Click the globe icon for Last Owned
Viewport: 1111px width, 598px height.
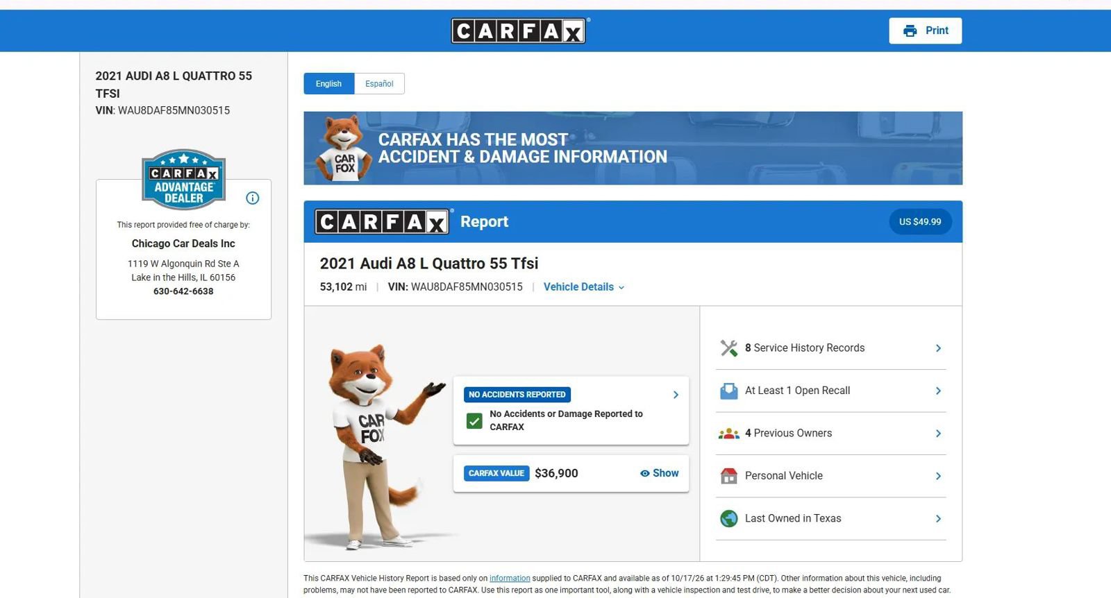(729, 518)
